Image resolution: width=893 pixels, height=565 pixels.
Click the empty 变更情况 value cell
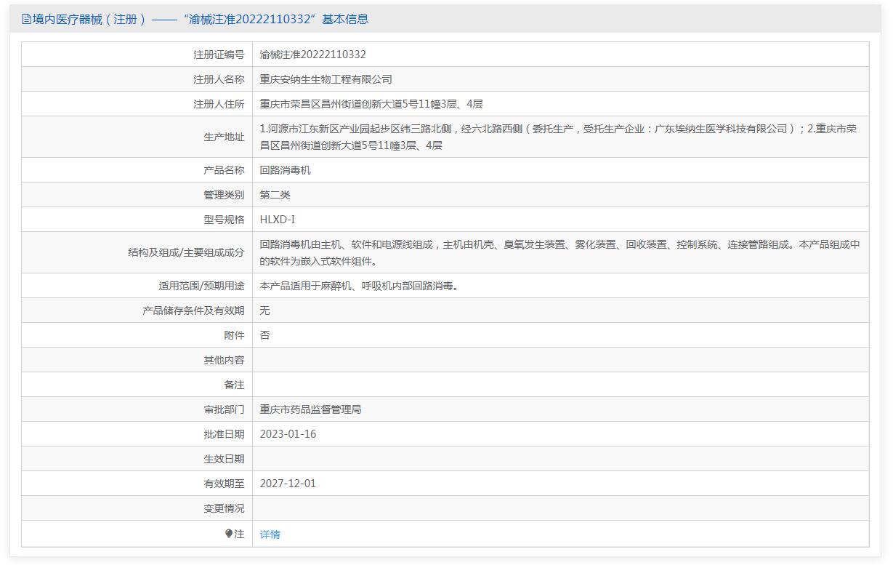click(559, 508)
